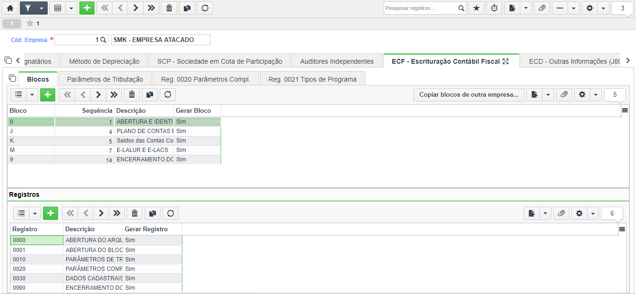This screenshot has width=636, height=294.
Task: Open the stopwatch timer button
Action: point(494,8)
